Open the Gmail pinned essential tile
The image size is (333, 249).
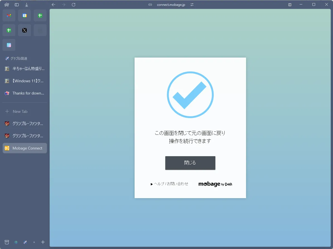click(9, 16)
